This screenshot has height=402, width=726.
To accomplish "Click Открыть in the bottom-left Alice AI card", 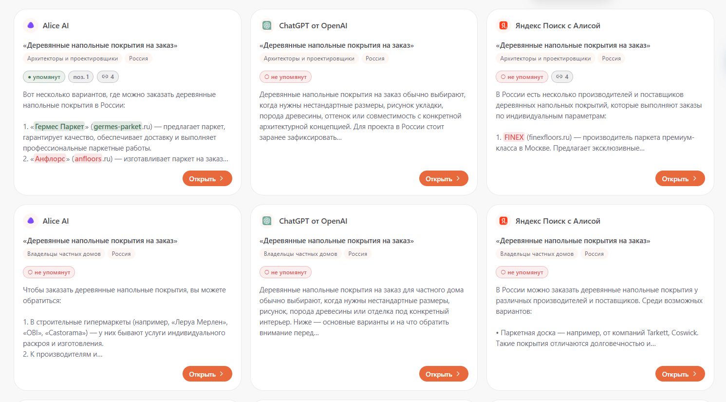I will click(207, 374).
